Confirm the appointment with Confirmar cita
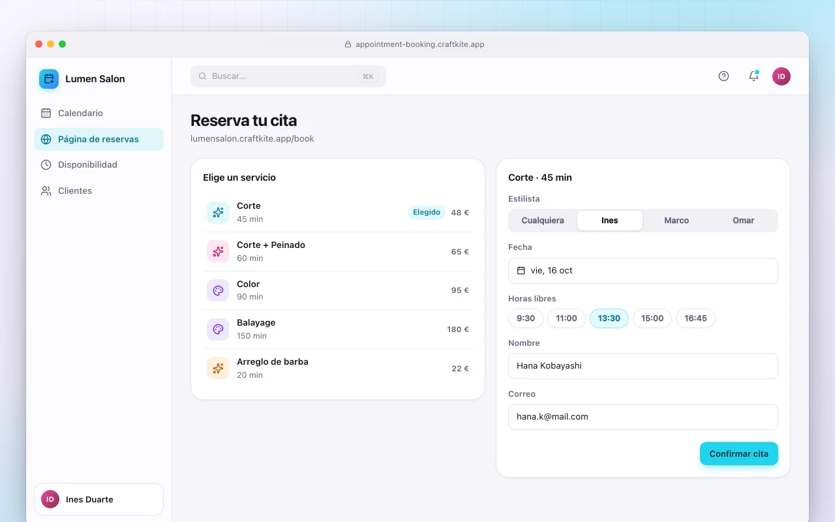Viewport: 835px width, 522px height. [x=739, y=453]
